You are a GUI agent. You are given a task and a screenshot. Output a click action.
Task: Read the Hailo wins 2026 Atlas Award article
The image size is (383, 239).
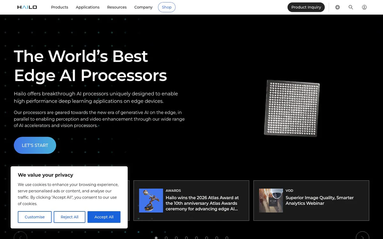202,203
